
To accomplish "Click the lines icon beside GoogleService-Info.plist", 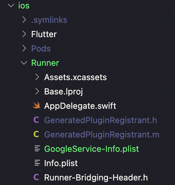I will (37, 149).
